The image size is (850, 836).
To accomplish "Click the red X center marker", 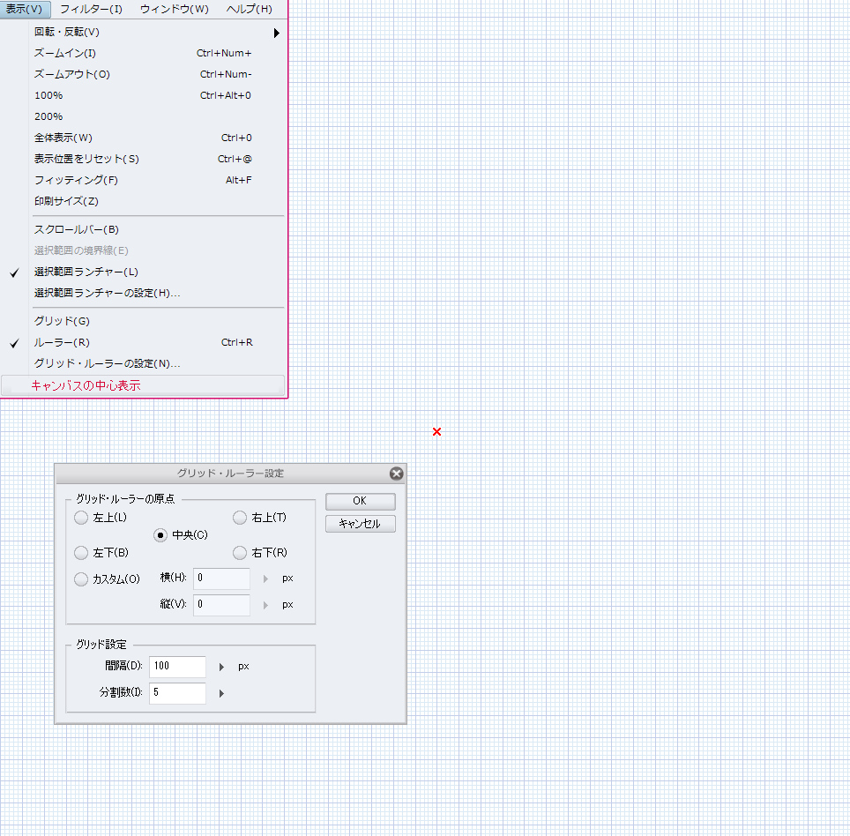I will pyautogui.click(x=436, y=431).
